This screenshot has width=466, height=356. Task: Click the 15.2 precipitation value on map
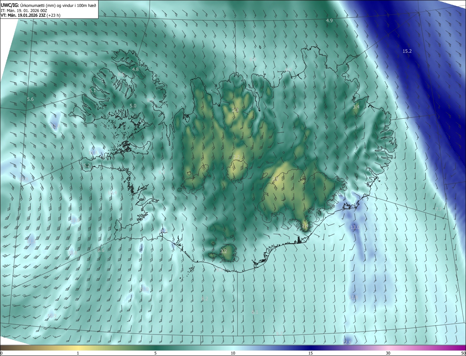[407, 51]
